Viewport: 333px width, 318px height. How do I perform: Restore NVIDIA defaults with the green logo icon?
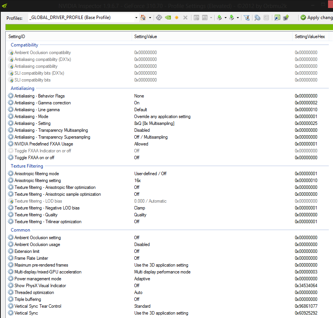168,18
